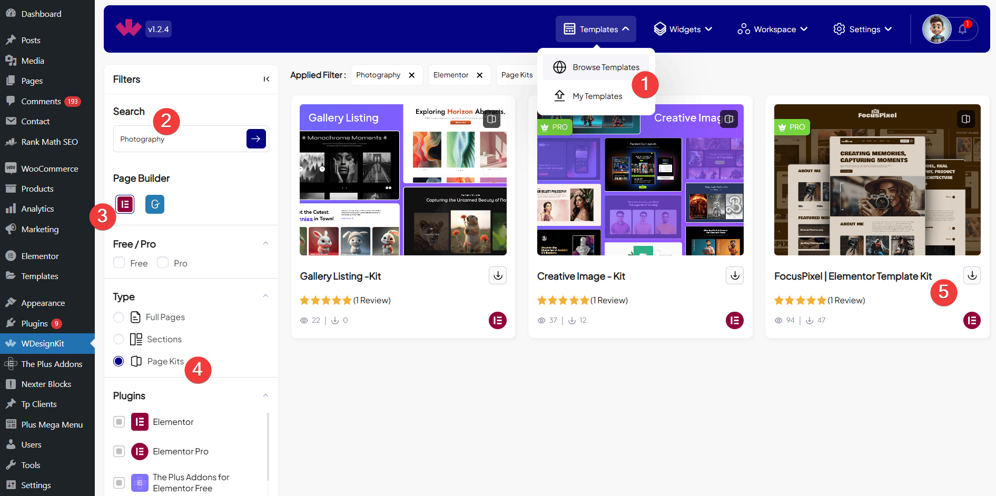Image resolution: width=996 pixels, height=496 pixels.
Task: Select the Gutenberg page builder icon
Action: (x=155, y=204)
